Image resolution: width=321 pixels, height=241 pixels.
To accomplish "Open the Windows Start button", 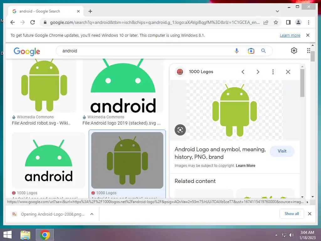I will click(8, 235).
